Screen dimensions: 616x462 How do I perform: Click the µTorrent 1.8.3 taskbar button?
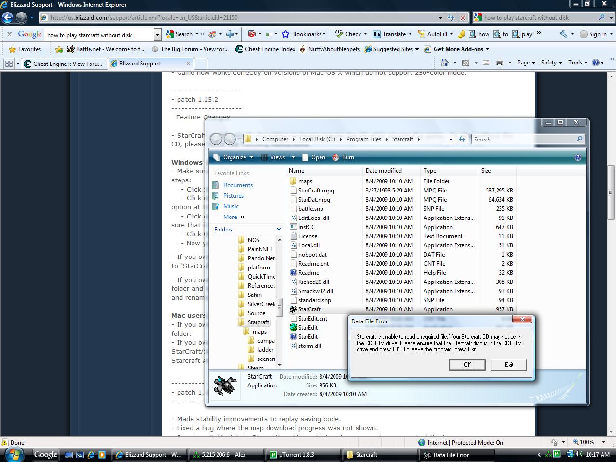tap(303, 455)
